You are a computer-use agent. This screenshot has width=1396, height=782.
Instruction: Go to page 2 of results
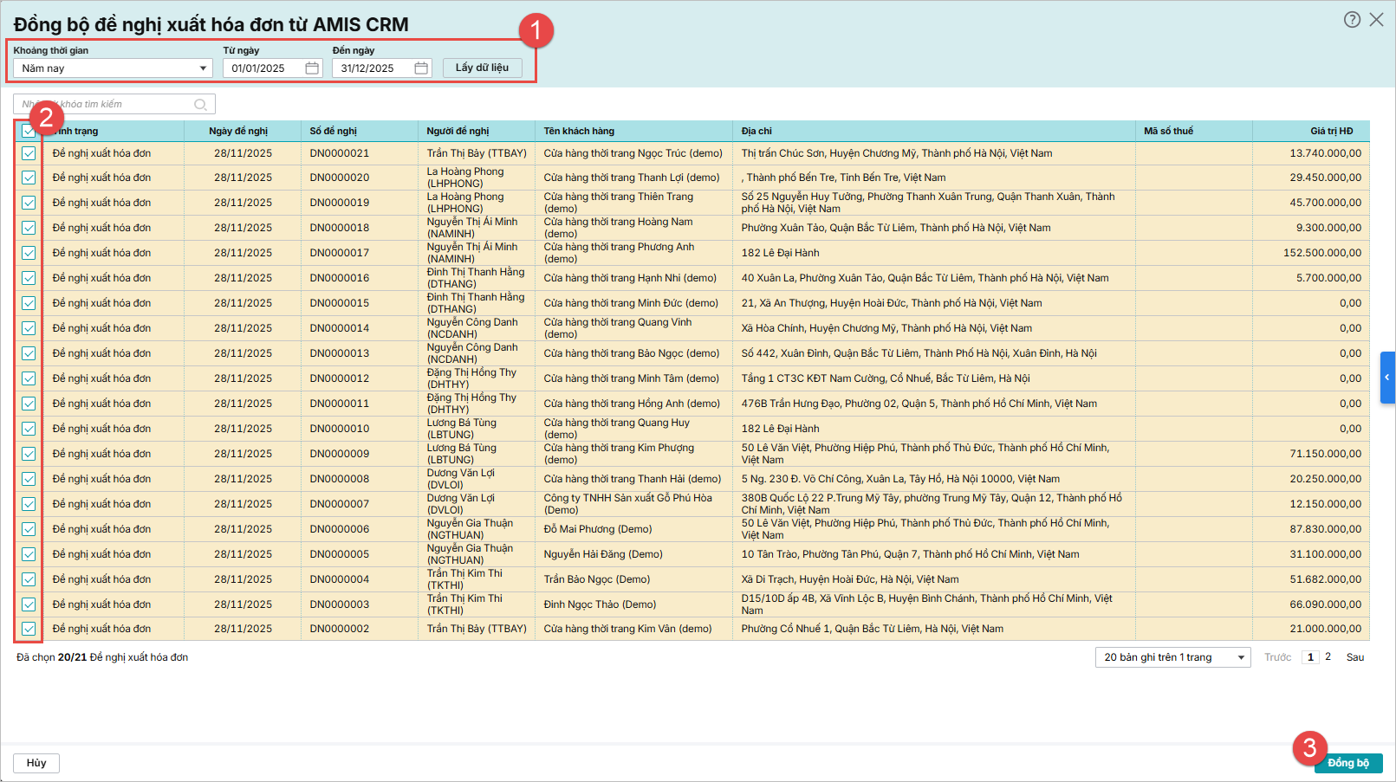click(x=1328, y=657)
